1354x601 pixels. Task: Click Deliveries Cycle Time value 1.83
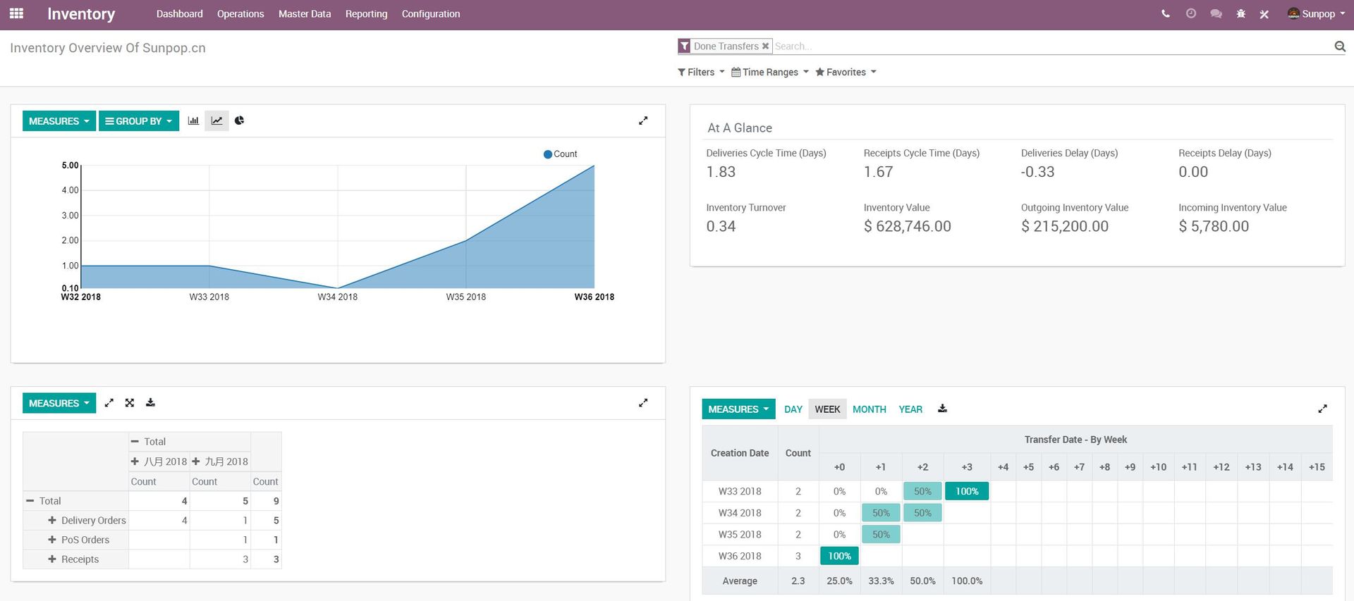click(x=721, y=172)
